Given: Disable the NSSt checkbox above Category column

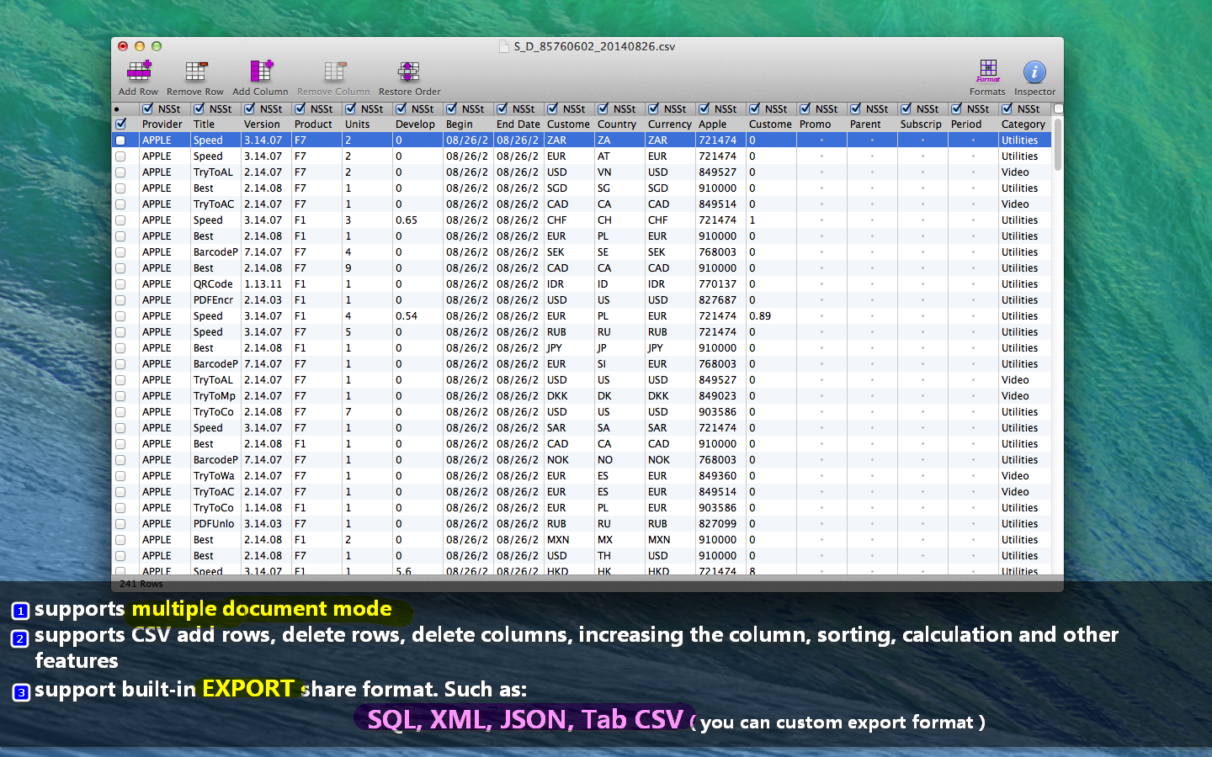Looking at the screenshot, I should [x=1007, y=109].
